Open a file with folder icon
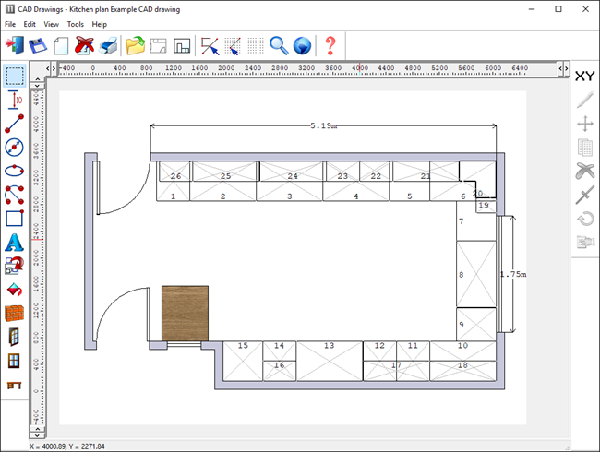600x452 pixels. point(136,45)
